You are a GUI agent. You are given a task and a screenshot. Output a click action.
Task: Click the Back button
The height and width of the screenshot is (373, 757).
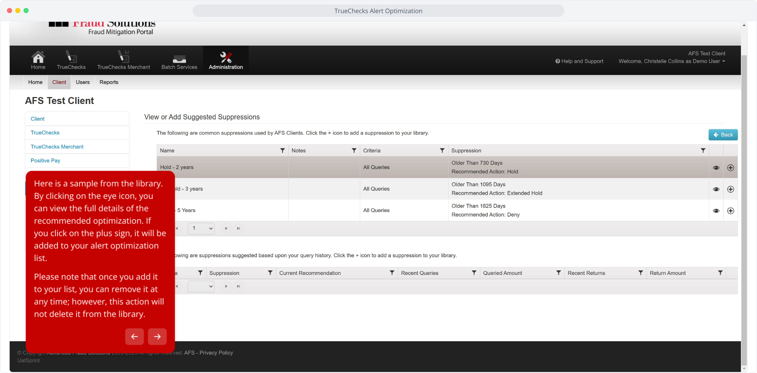coord(723,135)
